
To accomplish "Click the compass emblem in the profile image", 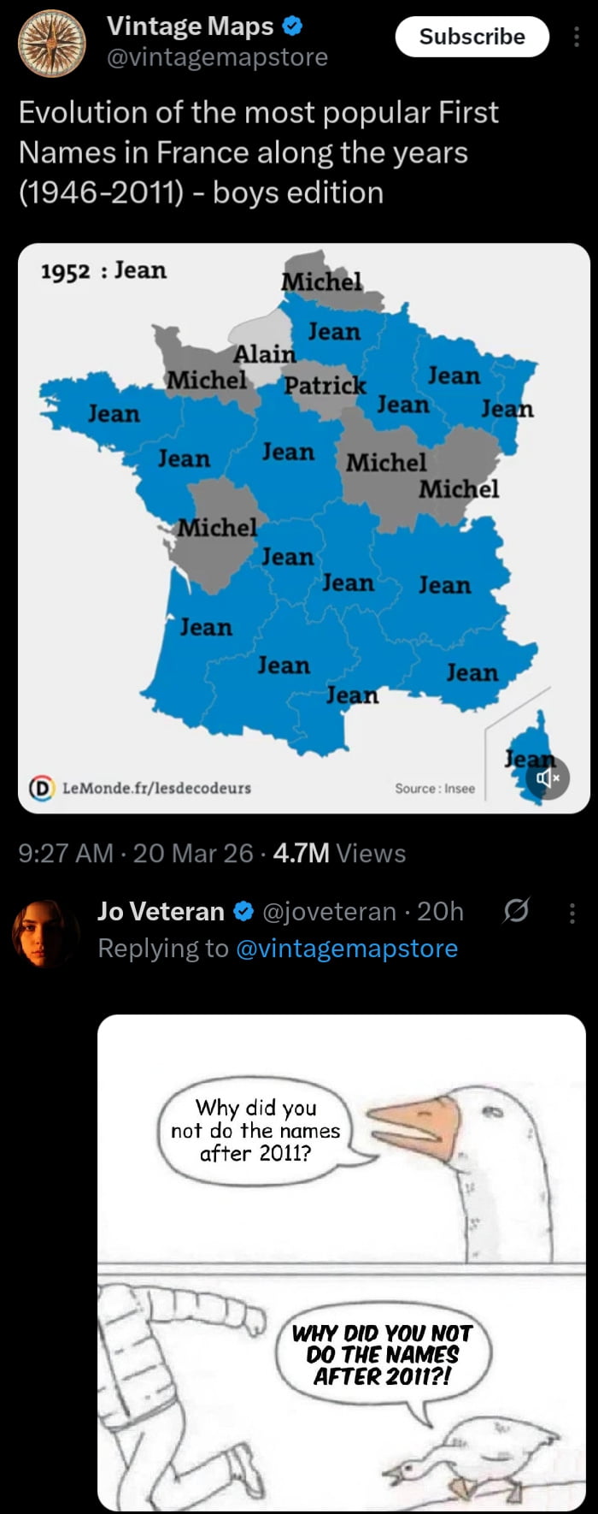I will coord(51,43).
